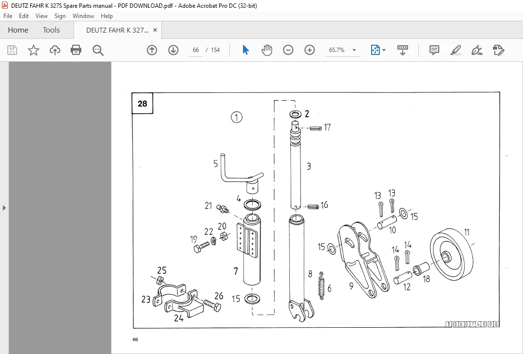The image size is (523, 354).
Task: Close the DEUTZ FAHR document tab
Action: pos(155,30)
